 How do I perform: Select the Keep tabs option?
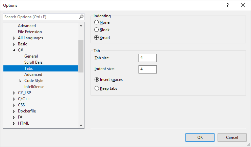coord(97,88)
